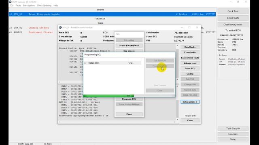This screenshot has height=145, width=259.
Task: Click Status EWS4/EWS5 button
Action: click(x=129, y=46)
